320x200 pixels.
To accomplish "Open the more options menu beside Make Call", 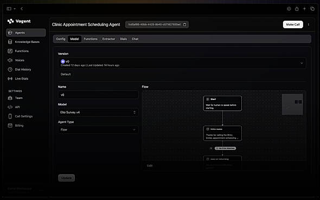I will click(309, 24).
